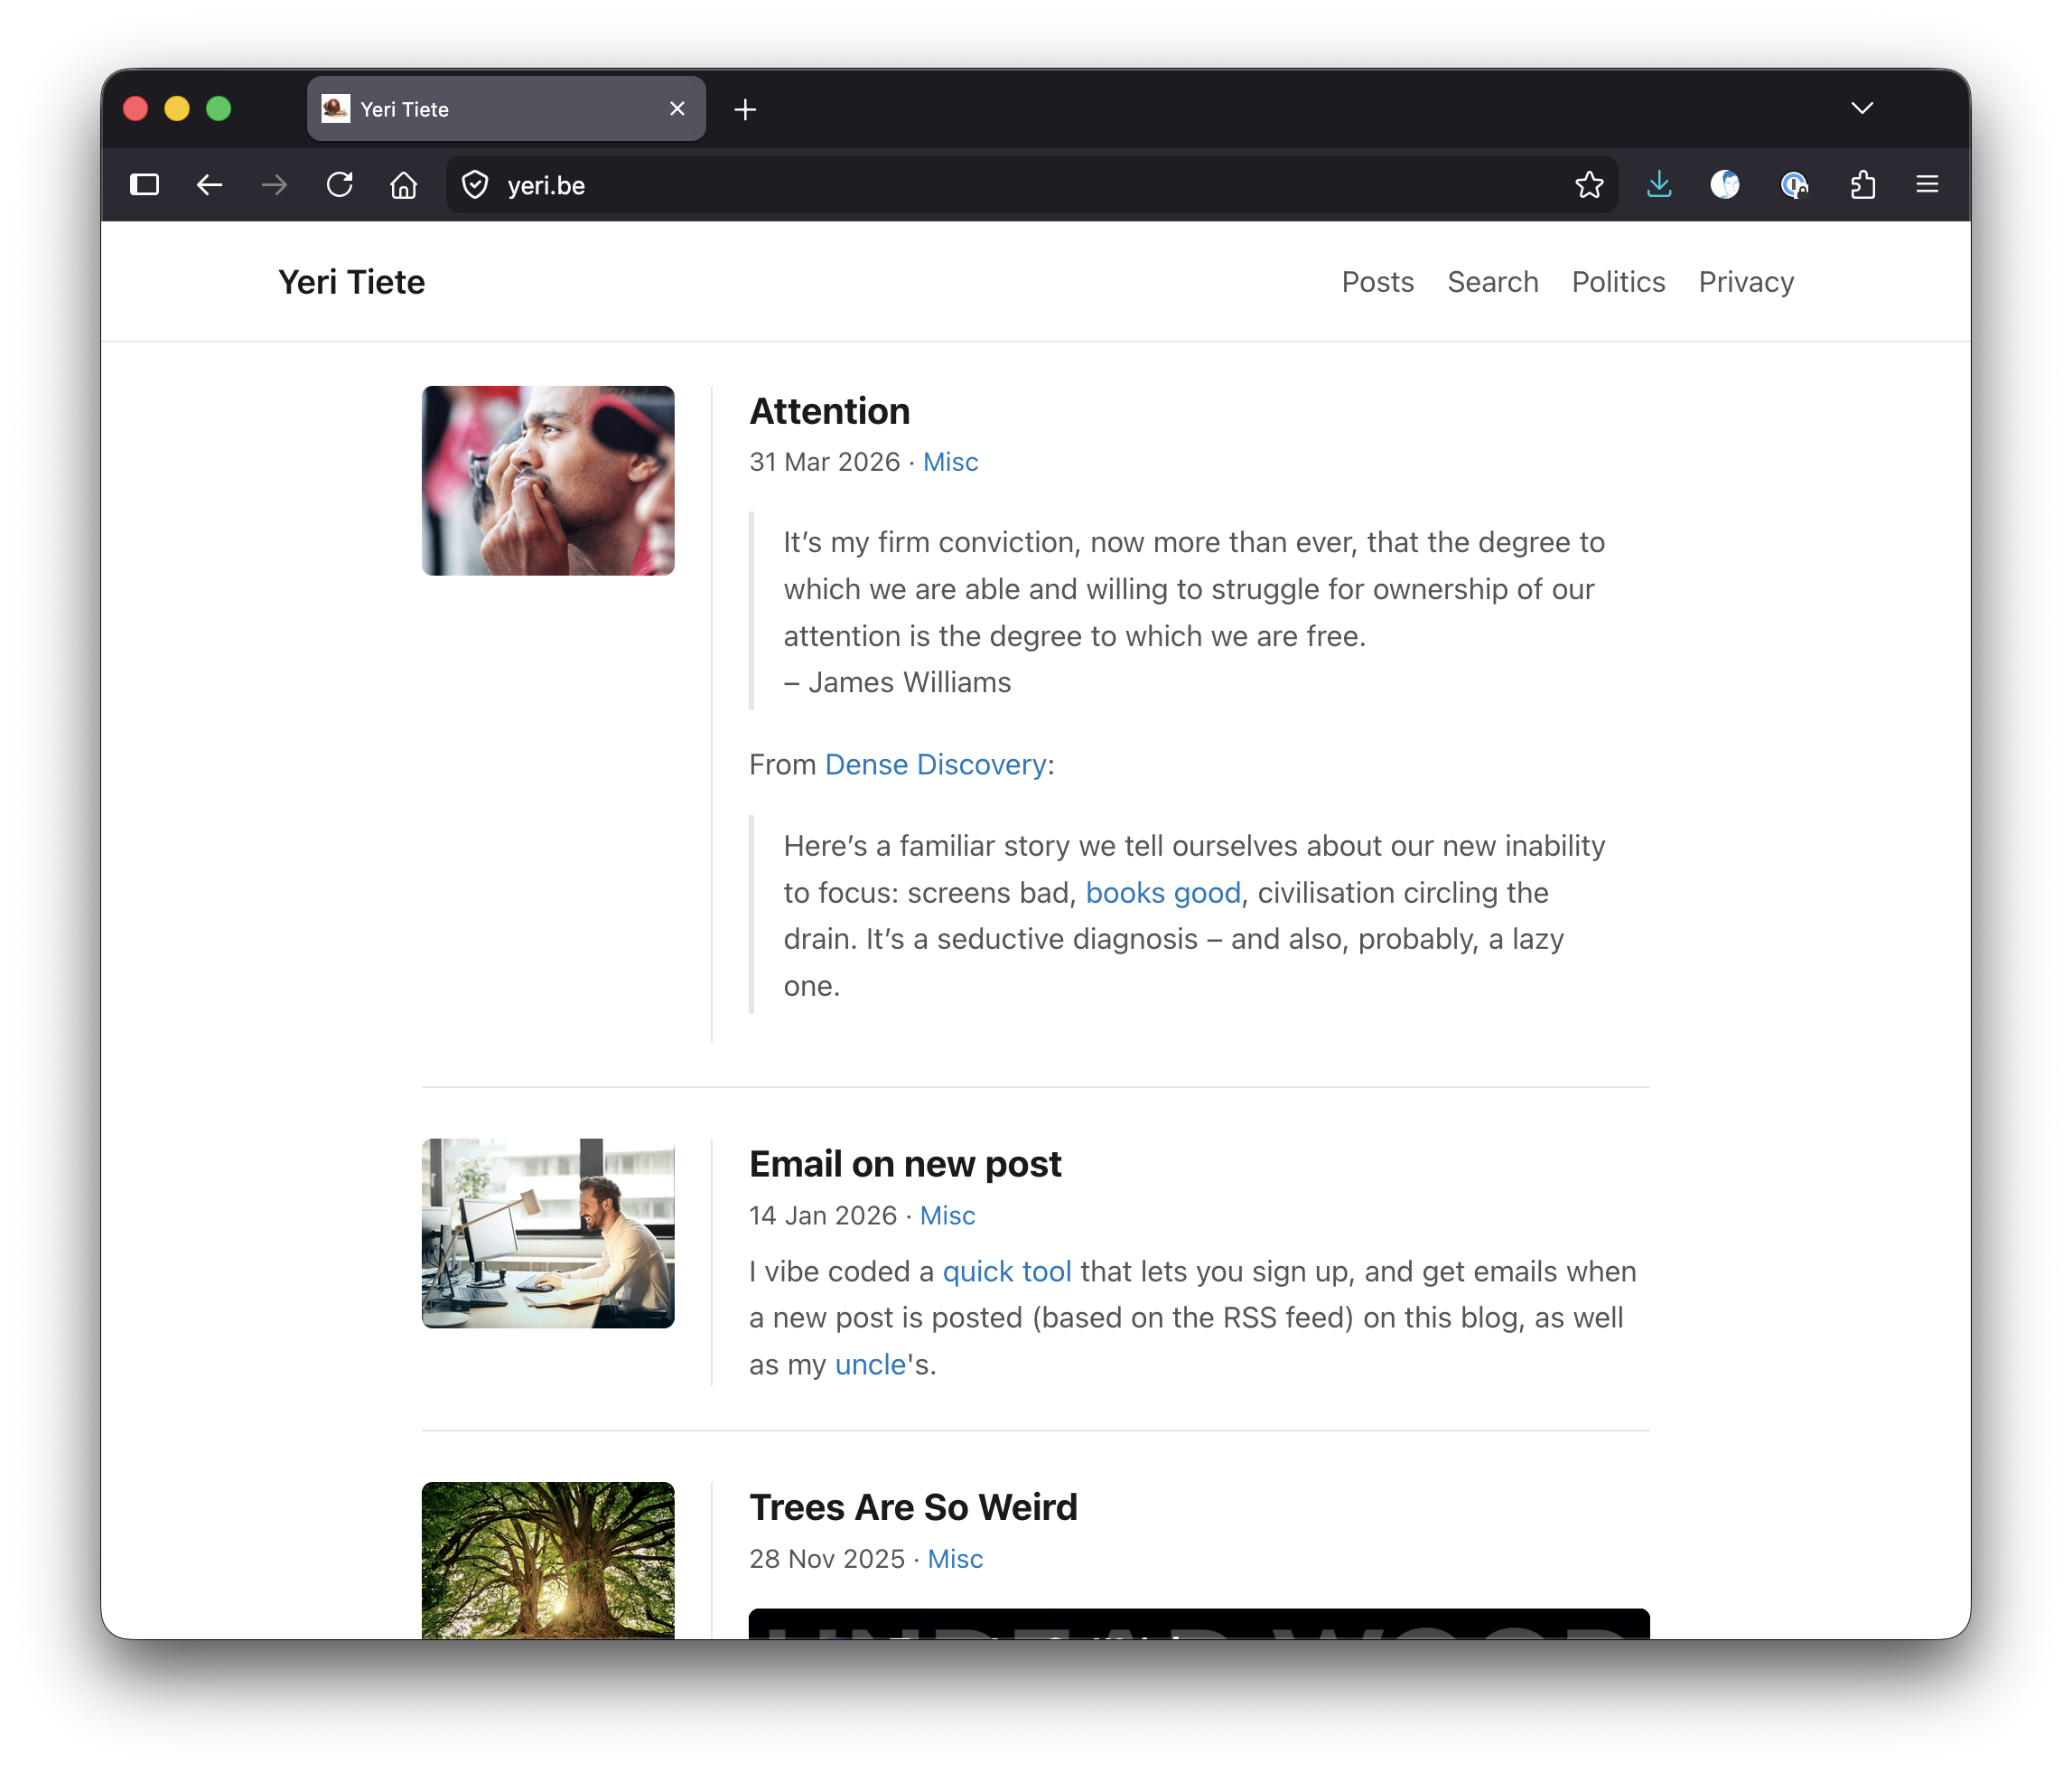
Task: Click the green maximize window button
Action: click(218, 109)
